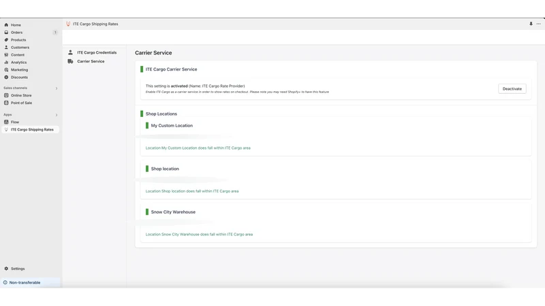Pin the app using the pin icon
Screen dimensions: 545x306
(531, 24)
